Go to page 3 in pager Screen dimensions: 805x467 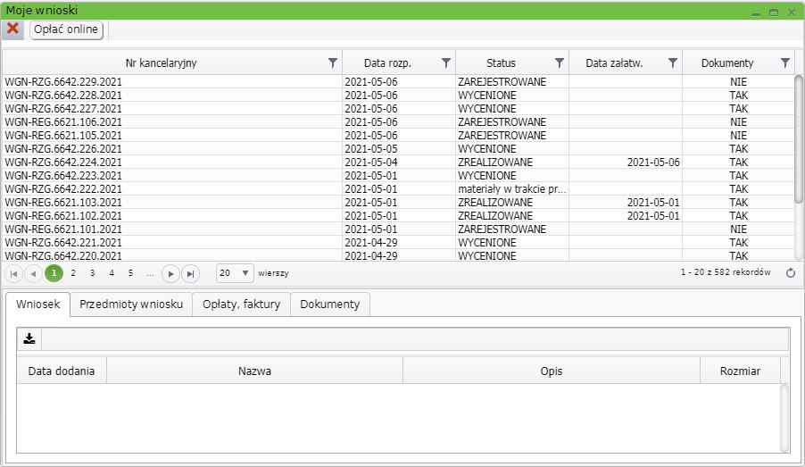tap(92, 273)
